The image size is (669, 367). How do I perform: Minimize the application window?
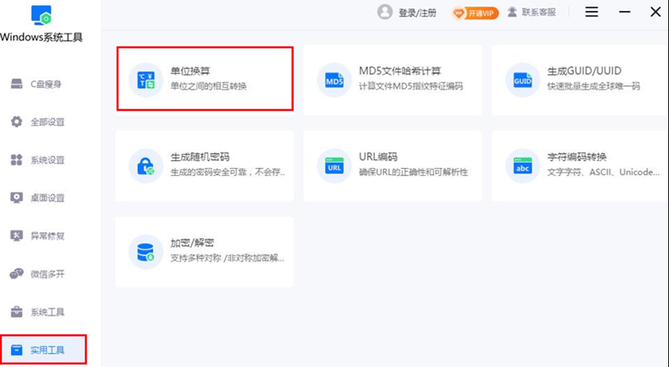pyautogui.click(x=625, y=12)
